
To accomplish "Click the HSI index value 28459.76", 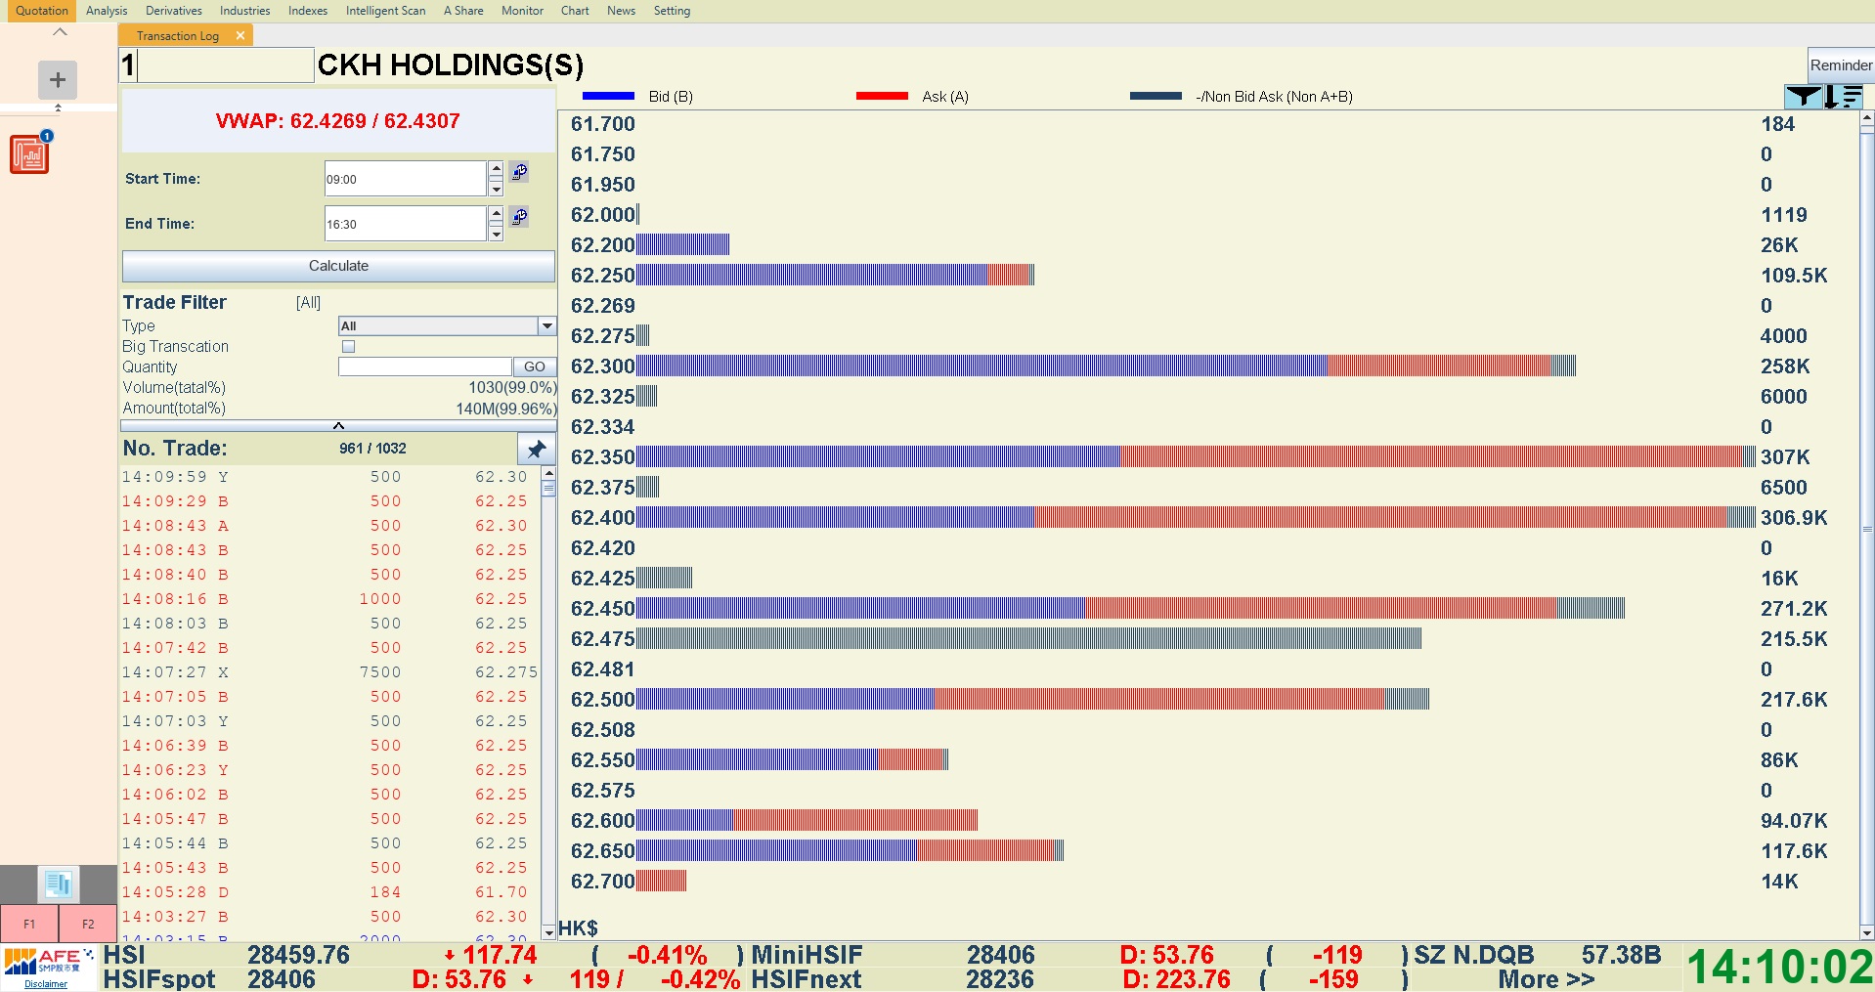I will [298, 955].
